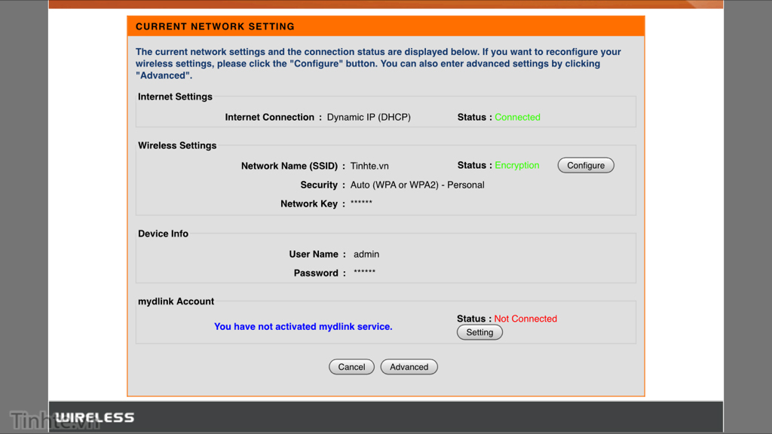This screenshot has height=434, width=772.
Task: Select the Auto (WPA or WPA2) - Personal text
Action: coord(417,185)
